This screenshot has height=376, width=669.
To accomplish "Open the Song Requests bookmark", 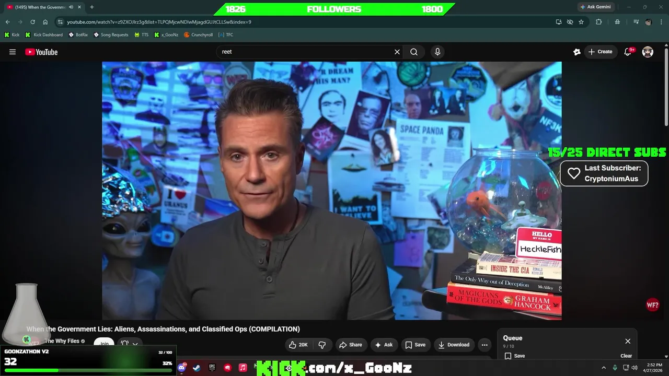I will pyautogui.click(x=111, y=34).
